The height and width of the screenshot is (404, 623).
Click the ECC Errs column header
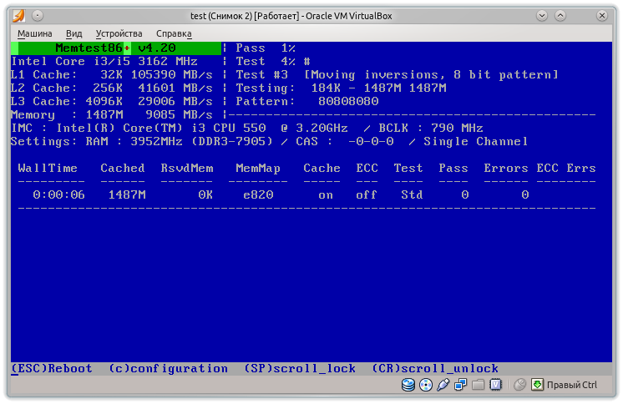click(x=566, y=168)
